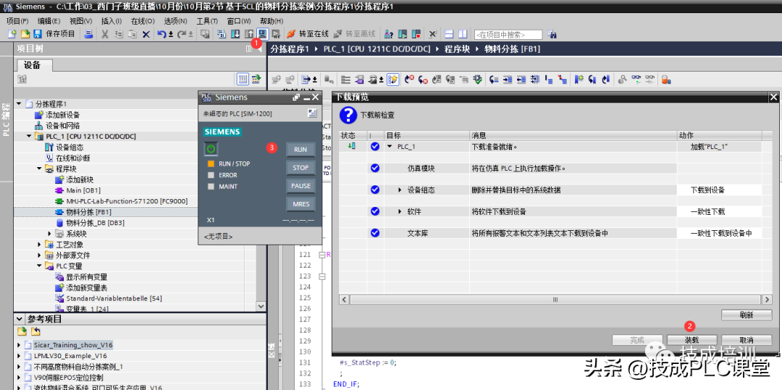Open 在线(O) menu
Viewport: 782px width, 390px height.
coord(143,21)
